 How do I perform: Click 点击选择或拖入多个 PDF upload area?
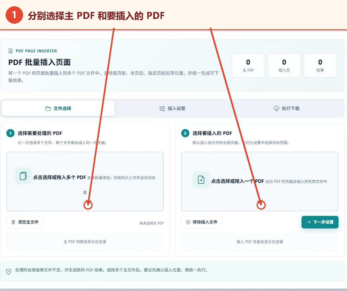click(x=85, y=182)
